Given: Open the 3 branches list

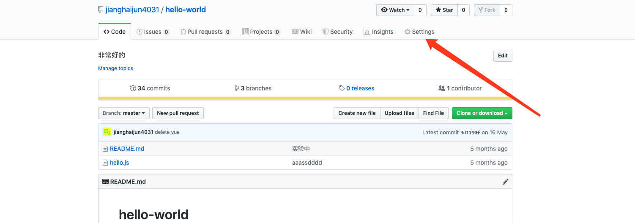Looking at the screenshot, I should [253, 88].
